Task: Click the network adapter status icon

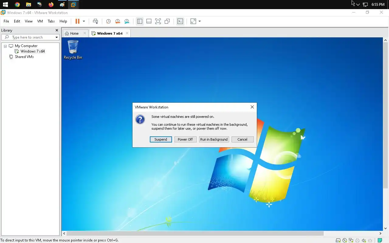Action: 351,240
